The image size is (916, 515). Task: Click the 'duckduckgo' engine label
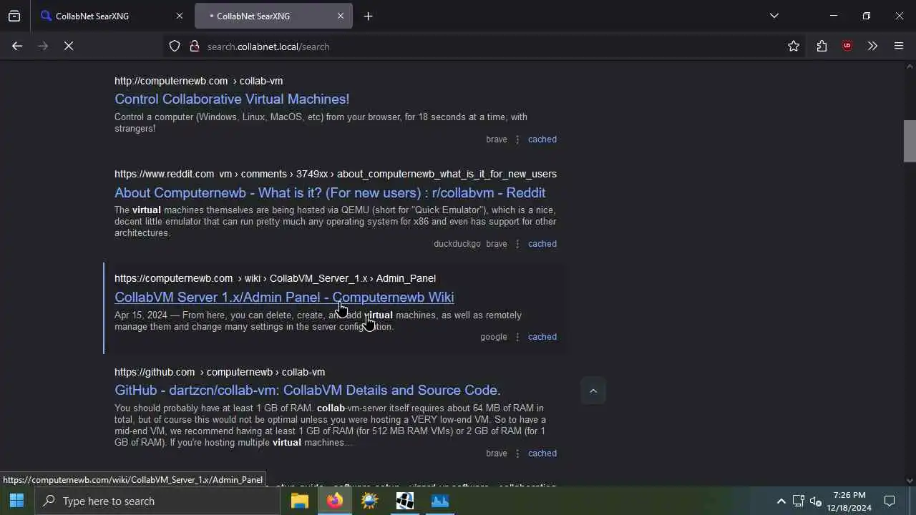(x=457, y=244)
